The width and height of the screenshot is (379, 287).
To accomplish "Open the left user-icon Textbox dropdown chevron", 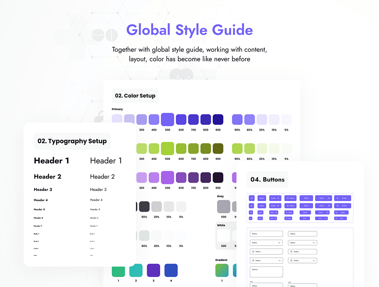I will pos(279,261).
